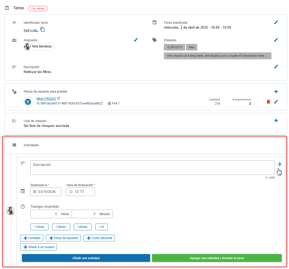Open the Hora de finalización time picker
Viewport: 289px width, 269px height.
click(71, 192)
